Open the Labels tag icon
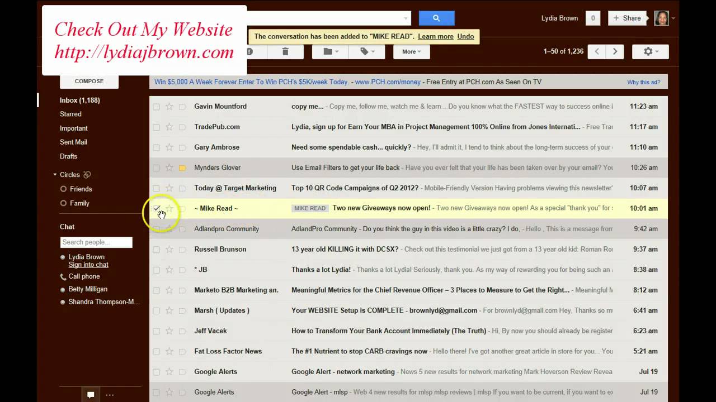Image resolution: width=716 pixels, height=402 pixels. pyautogui.click(x=367, y=51)
